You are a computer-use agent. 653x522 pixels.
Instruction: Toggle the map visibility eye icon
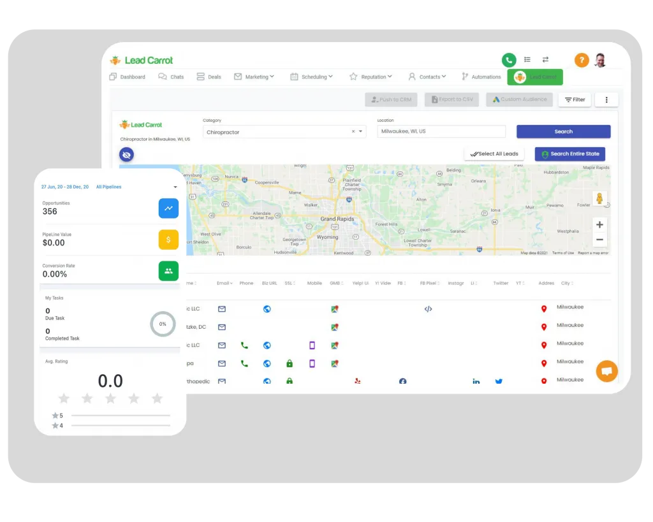coord(127,154)
